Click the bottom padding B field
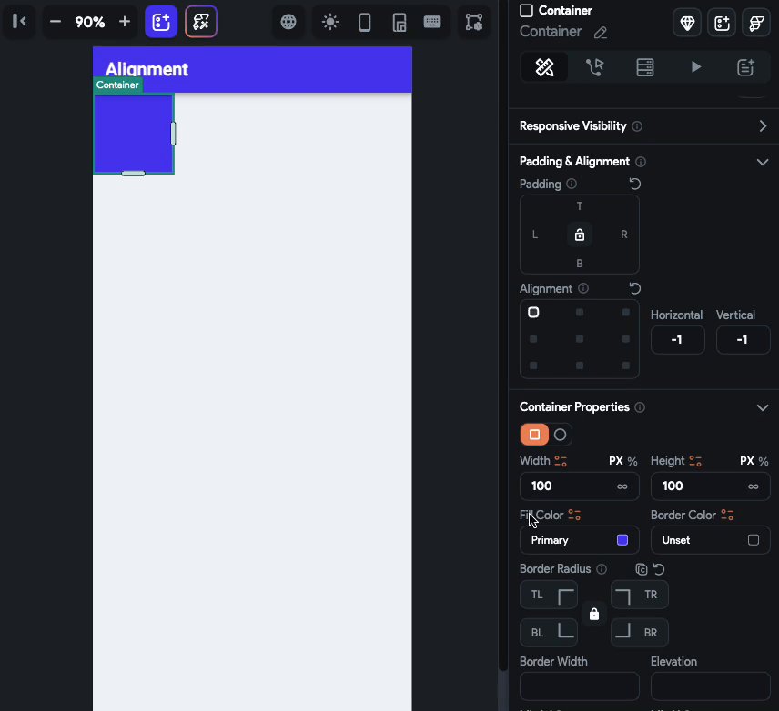 [580, 263]
